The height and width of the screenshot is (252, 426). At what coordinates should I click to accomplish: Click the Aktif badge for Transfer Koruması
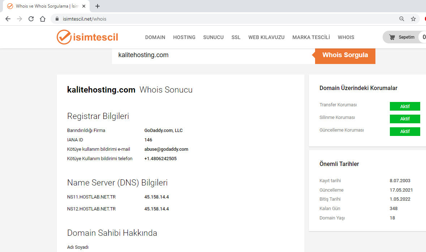[x=405, y=106]
